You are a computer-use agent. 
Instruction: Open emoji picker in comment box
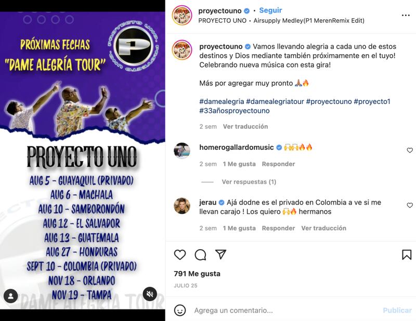(180, 310)
